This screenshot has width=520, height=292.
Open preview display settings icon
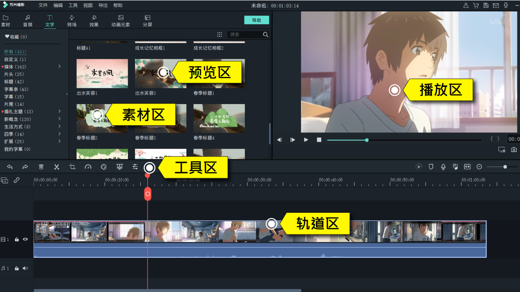tap(502, 149)
